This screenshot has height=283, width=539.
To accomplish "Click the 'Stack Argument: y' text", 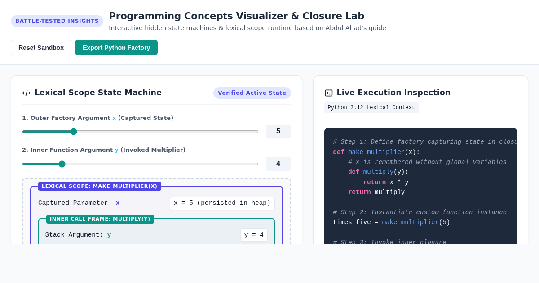I will click(78, 235).
